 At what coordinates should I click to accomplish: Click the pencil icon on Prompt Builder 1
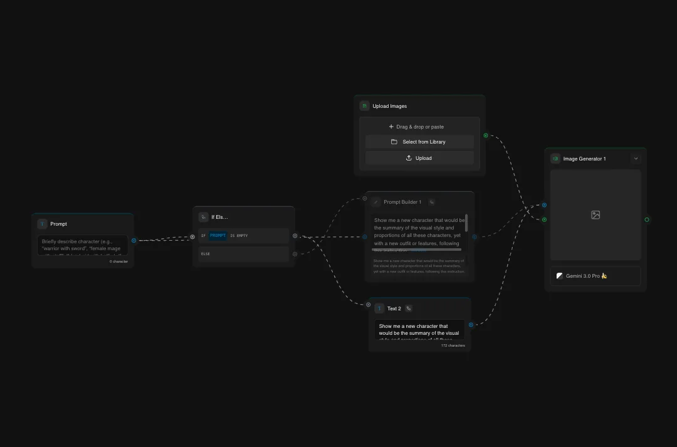(x=377, y=202)
